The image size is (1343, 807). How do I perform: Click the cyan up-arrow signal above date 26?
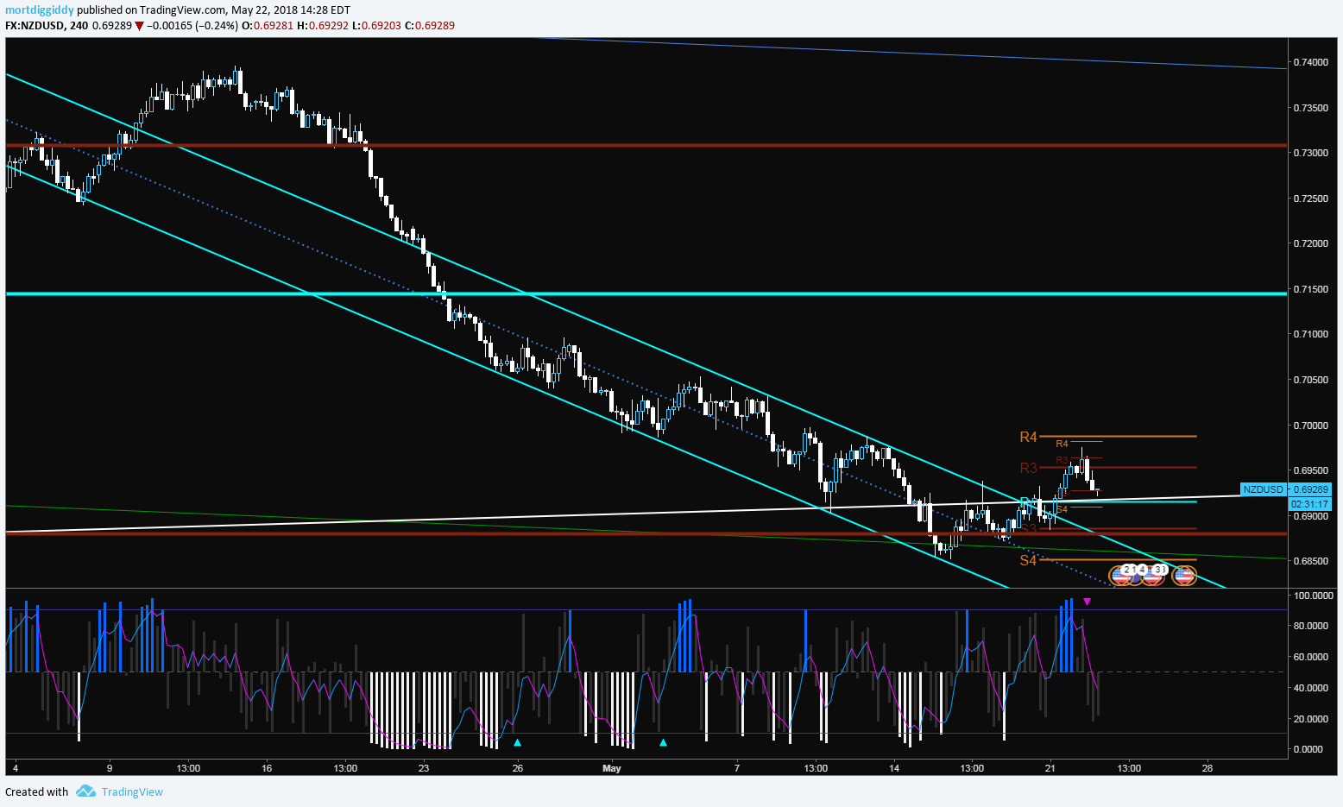[517, 742]
